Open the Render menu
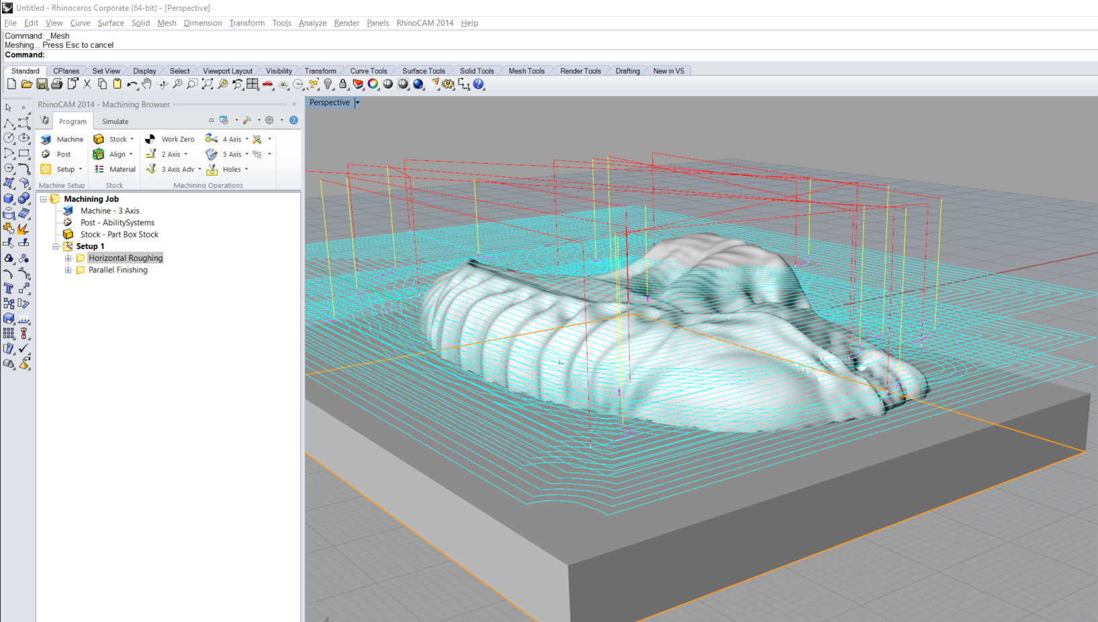1098x622 pixels. (347, 23)
